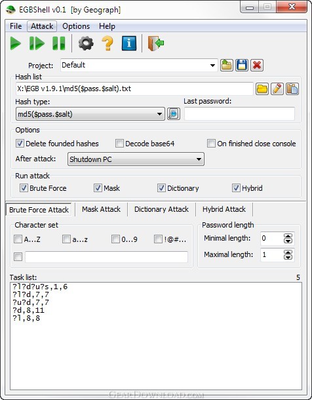Save project with floppy disk icon
312x400 pixels.
(x=242, y=66)
